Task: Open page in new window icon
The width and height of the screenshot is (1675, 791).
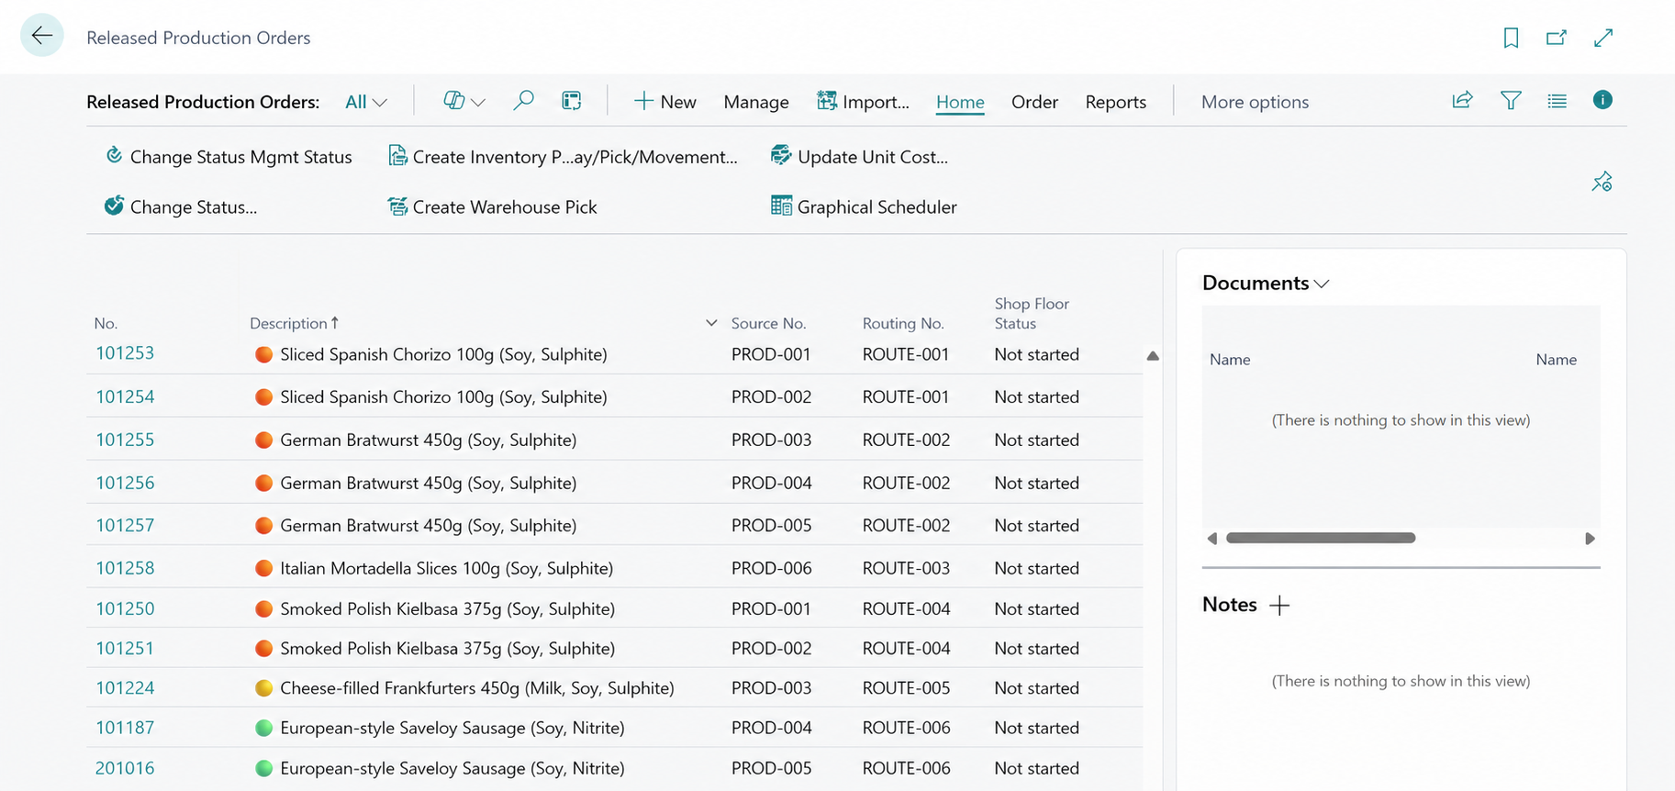Action: (x=1557, y=38)
